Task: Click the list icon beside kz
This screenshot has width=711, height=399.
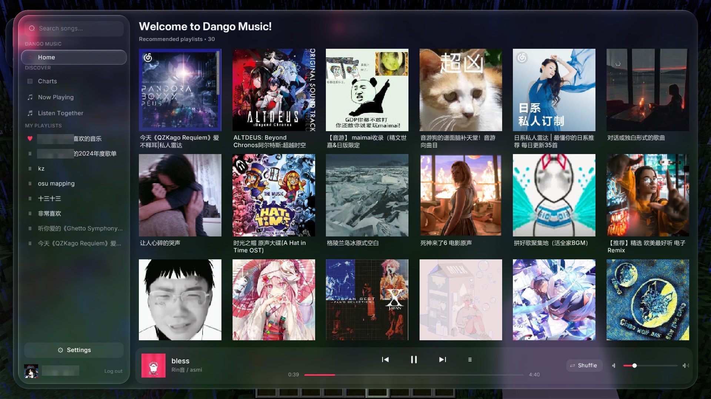Action: click(30, 168)
